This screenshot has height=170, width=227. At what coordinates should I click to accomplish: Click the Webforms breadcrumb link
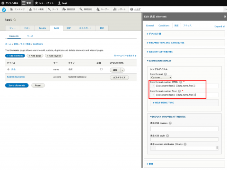(38, 44)
